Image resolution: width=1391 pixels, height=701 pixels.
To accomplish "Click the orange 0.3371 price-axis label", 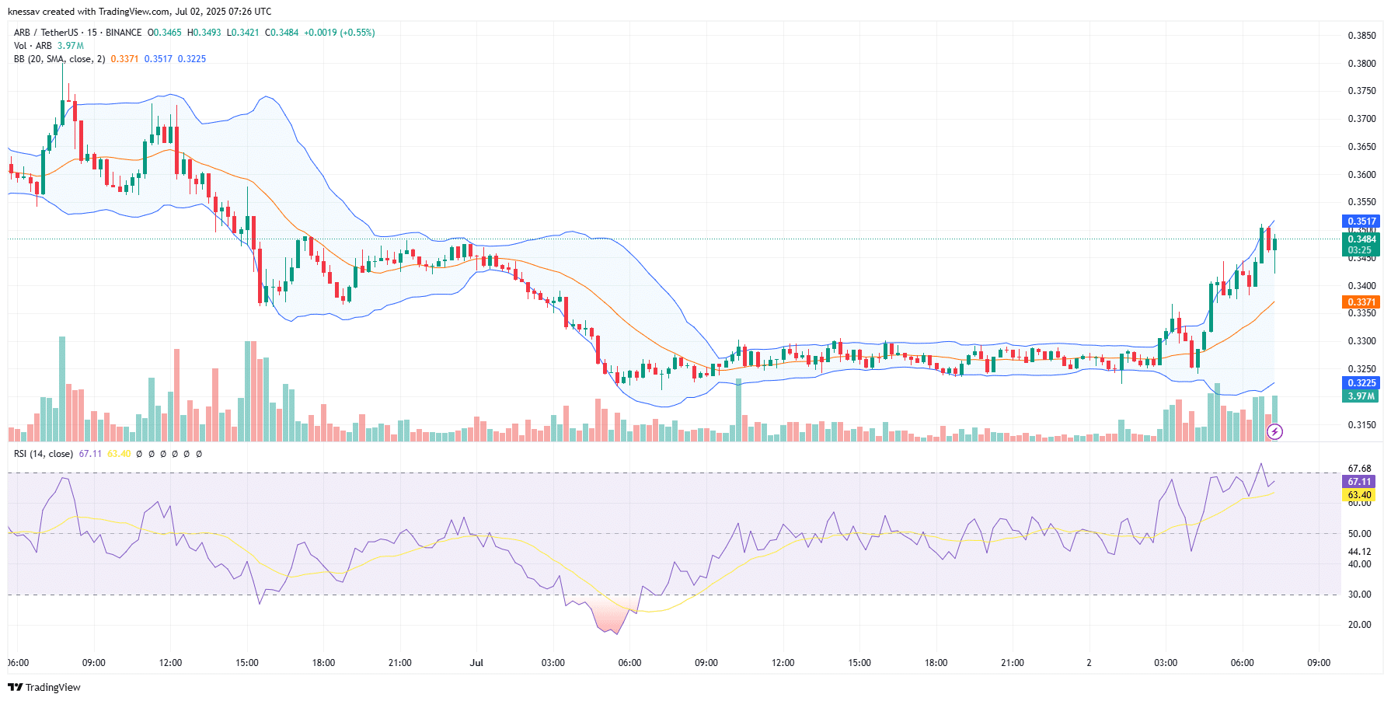I will click(x=1361, y=302).
